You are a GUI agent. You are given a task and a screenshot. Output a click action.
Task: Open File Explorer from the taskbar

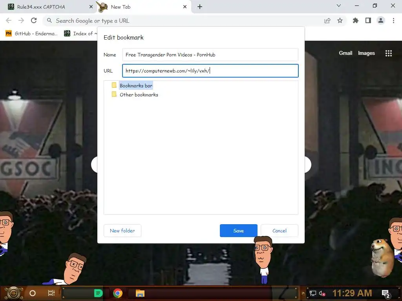140,293
